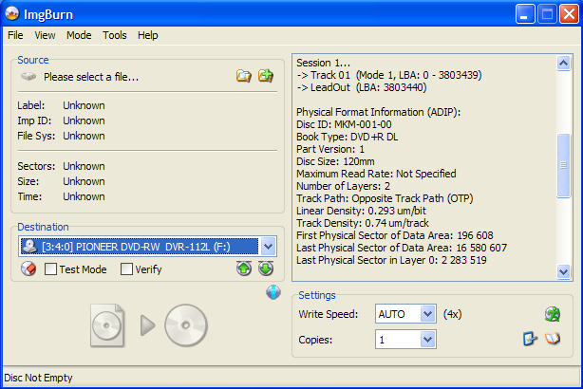583x389 pixels.
Task: Open the View menu
Action: pyautogui.click(x=45, y=35)
